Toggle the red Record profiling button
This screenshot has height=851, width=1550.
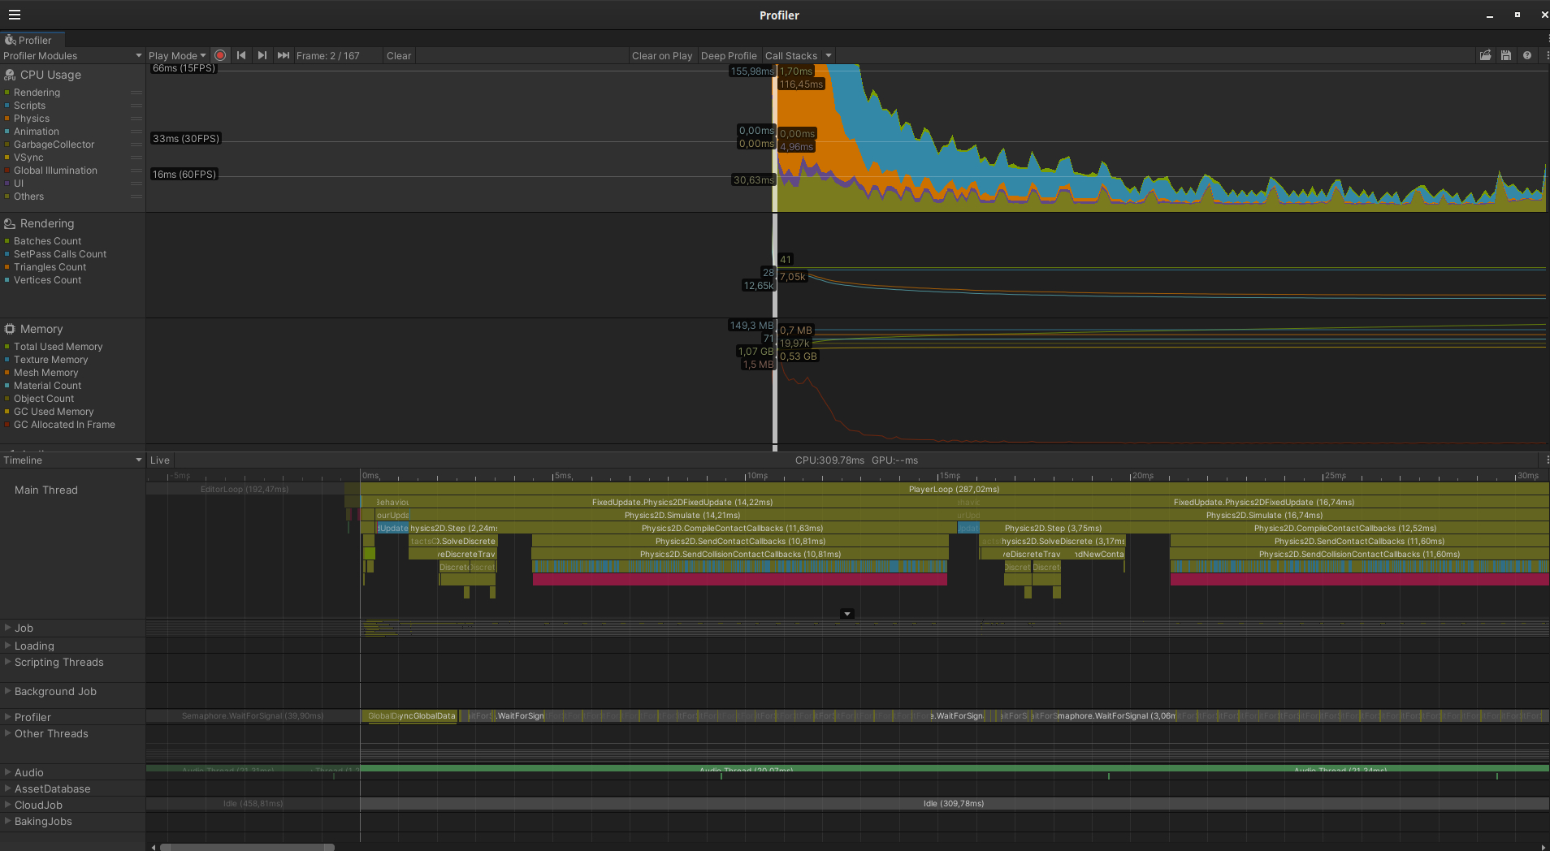(x=220, y=55)
